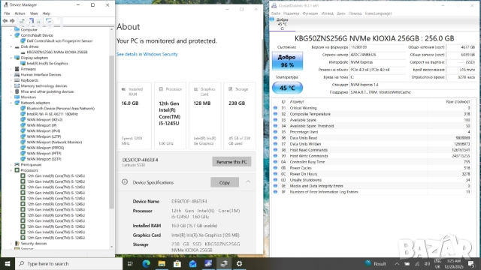Open See details in Windows Security link

coord(147,54)
